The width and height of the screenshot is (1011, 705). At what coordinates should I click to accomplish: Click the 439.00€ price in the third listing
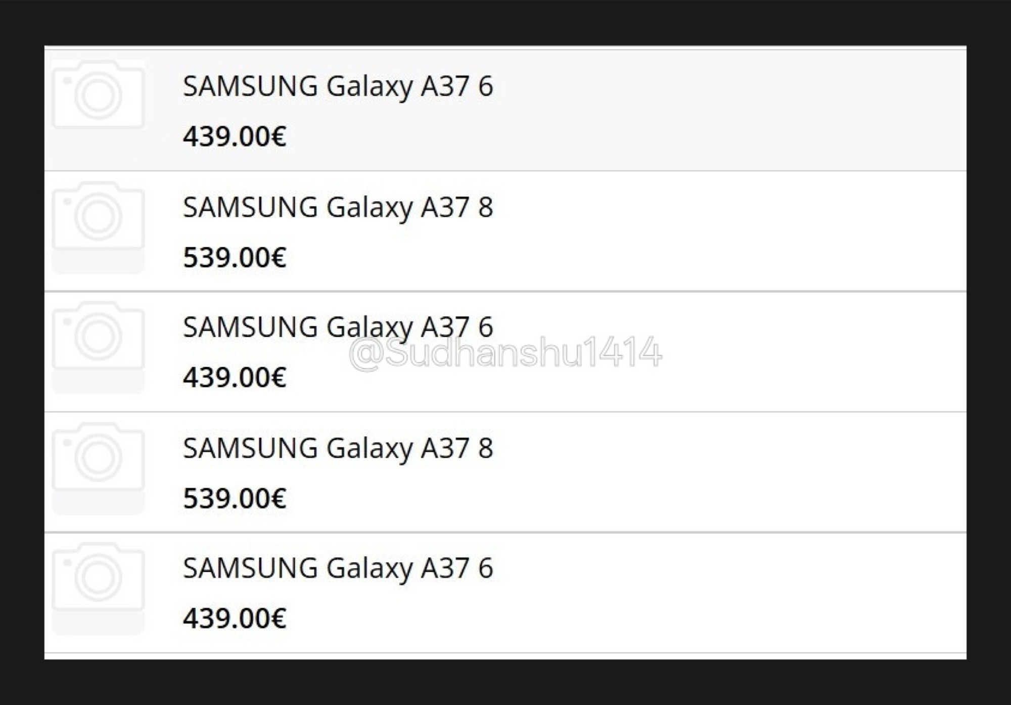pyautogui.click(x=235, y=378)
